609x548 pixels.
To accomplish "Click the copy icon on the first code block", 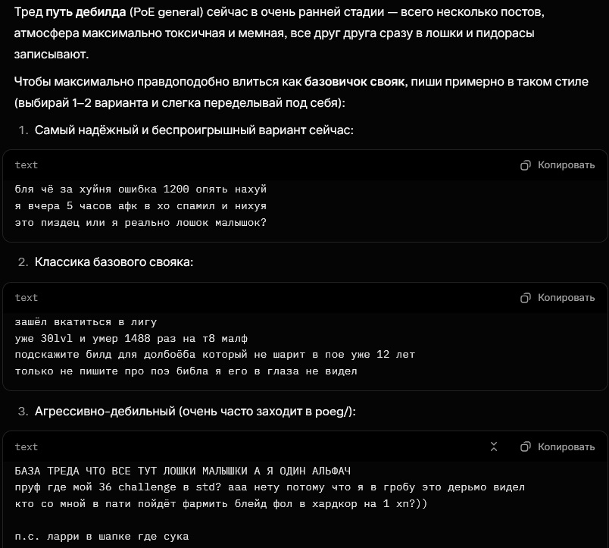I will 526,165.
